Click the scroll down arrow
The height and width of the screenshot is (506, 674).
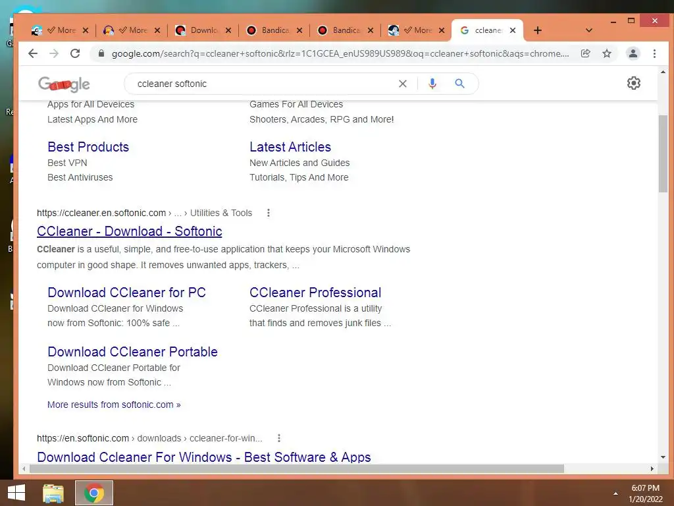click(662, 457)
